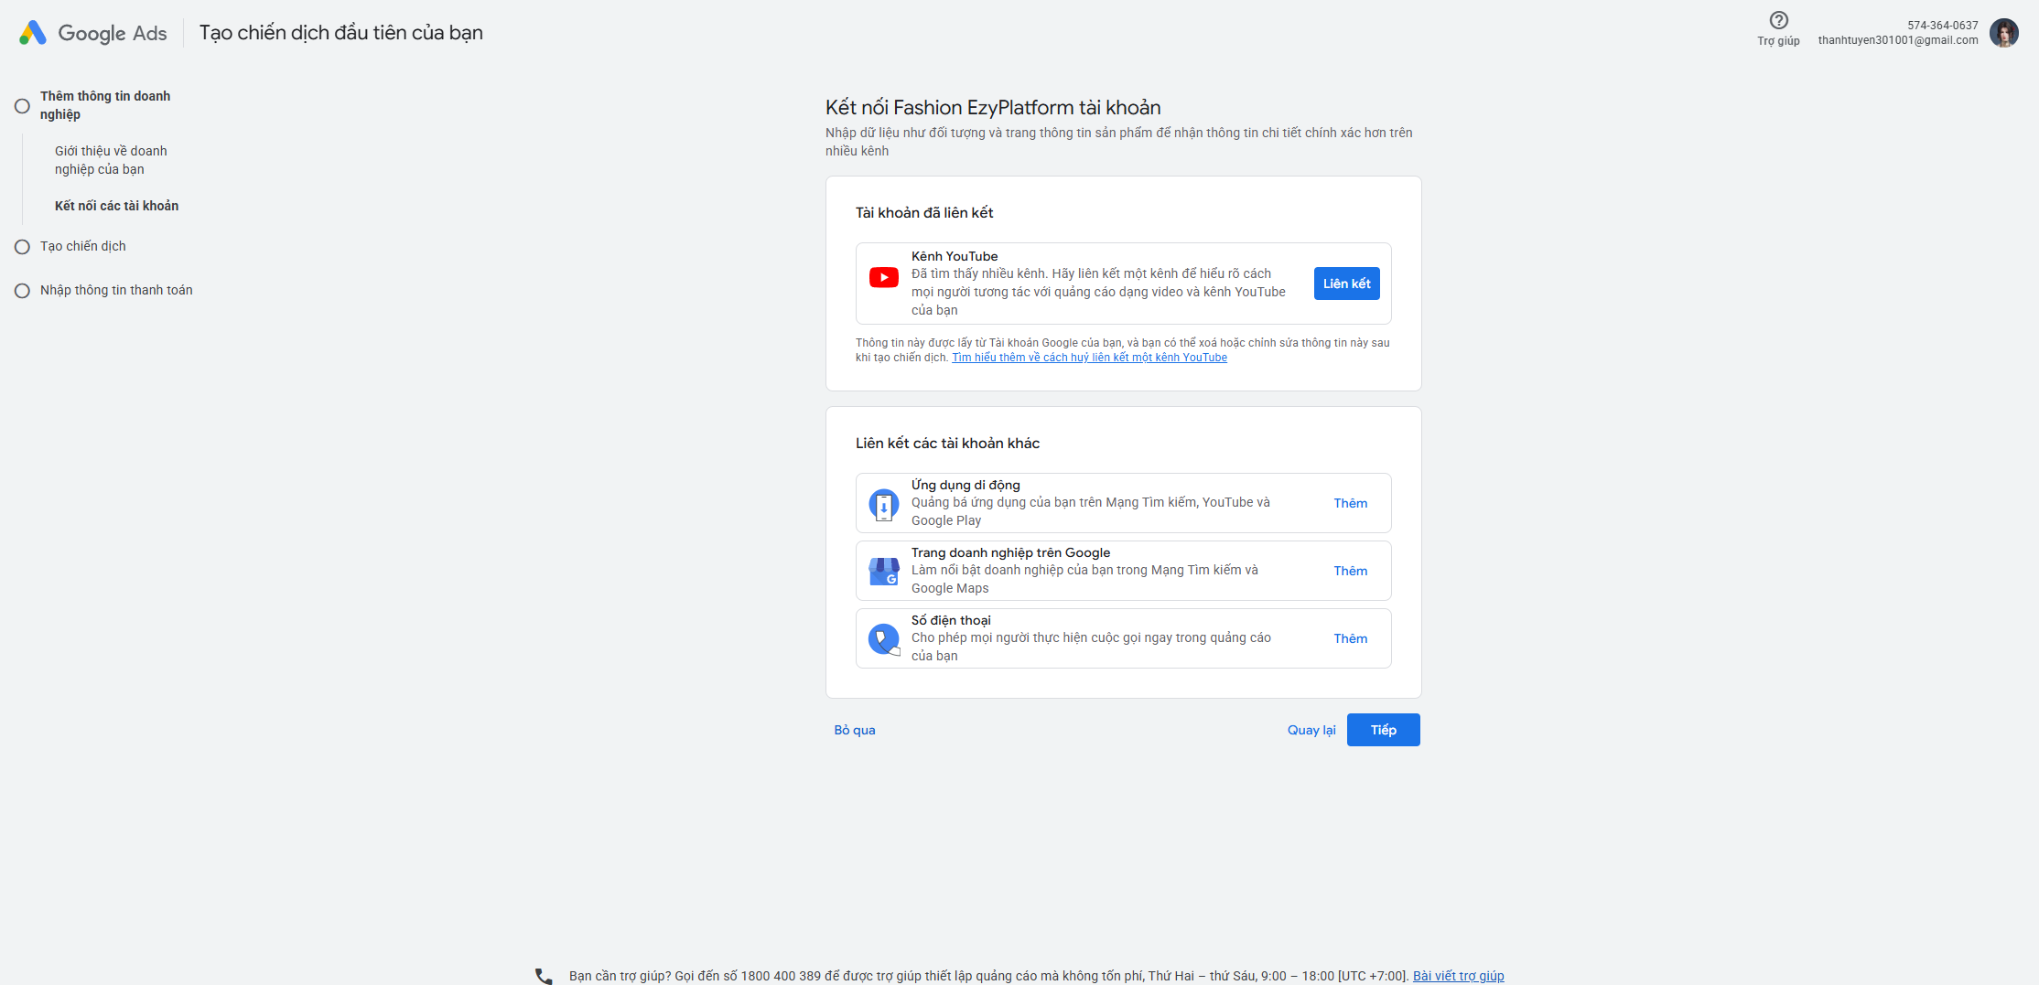Click the mobile app download icon
This screenshot has width=2039, height=985.
tap(884, 504)
